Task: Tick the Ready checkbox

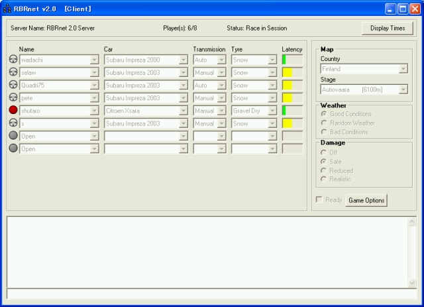Action: point(319,200)
